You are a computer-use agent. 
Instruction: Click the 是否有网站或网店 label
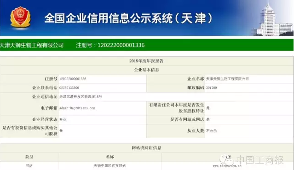point(187,119)
